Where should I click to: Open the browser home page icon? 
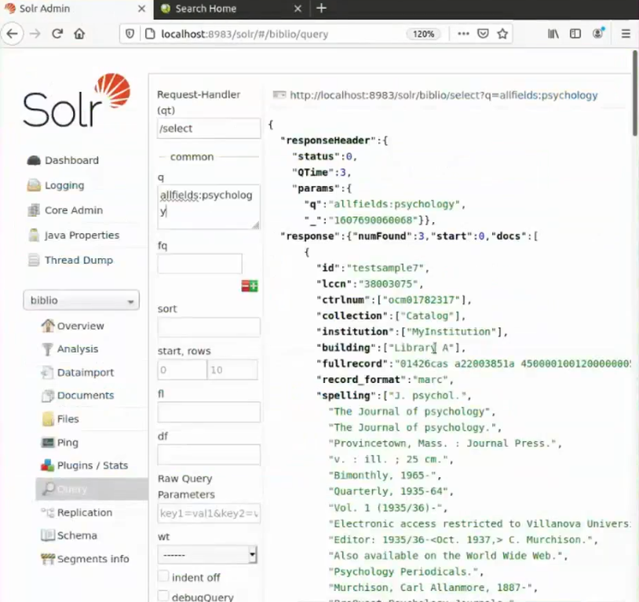tap(79, 34)
